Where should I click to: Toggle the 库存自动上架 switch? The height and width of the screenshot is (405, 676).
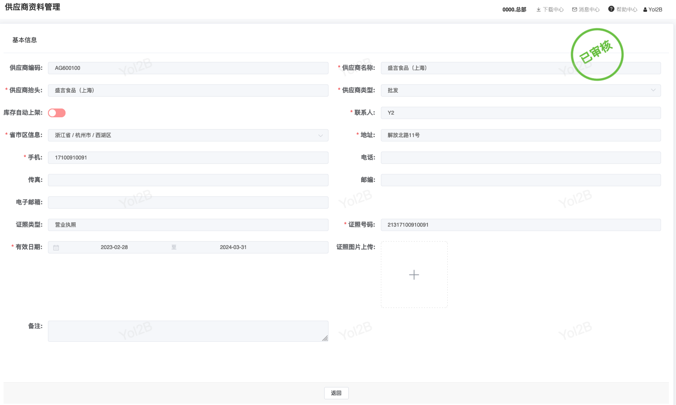pos(57,113)
